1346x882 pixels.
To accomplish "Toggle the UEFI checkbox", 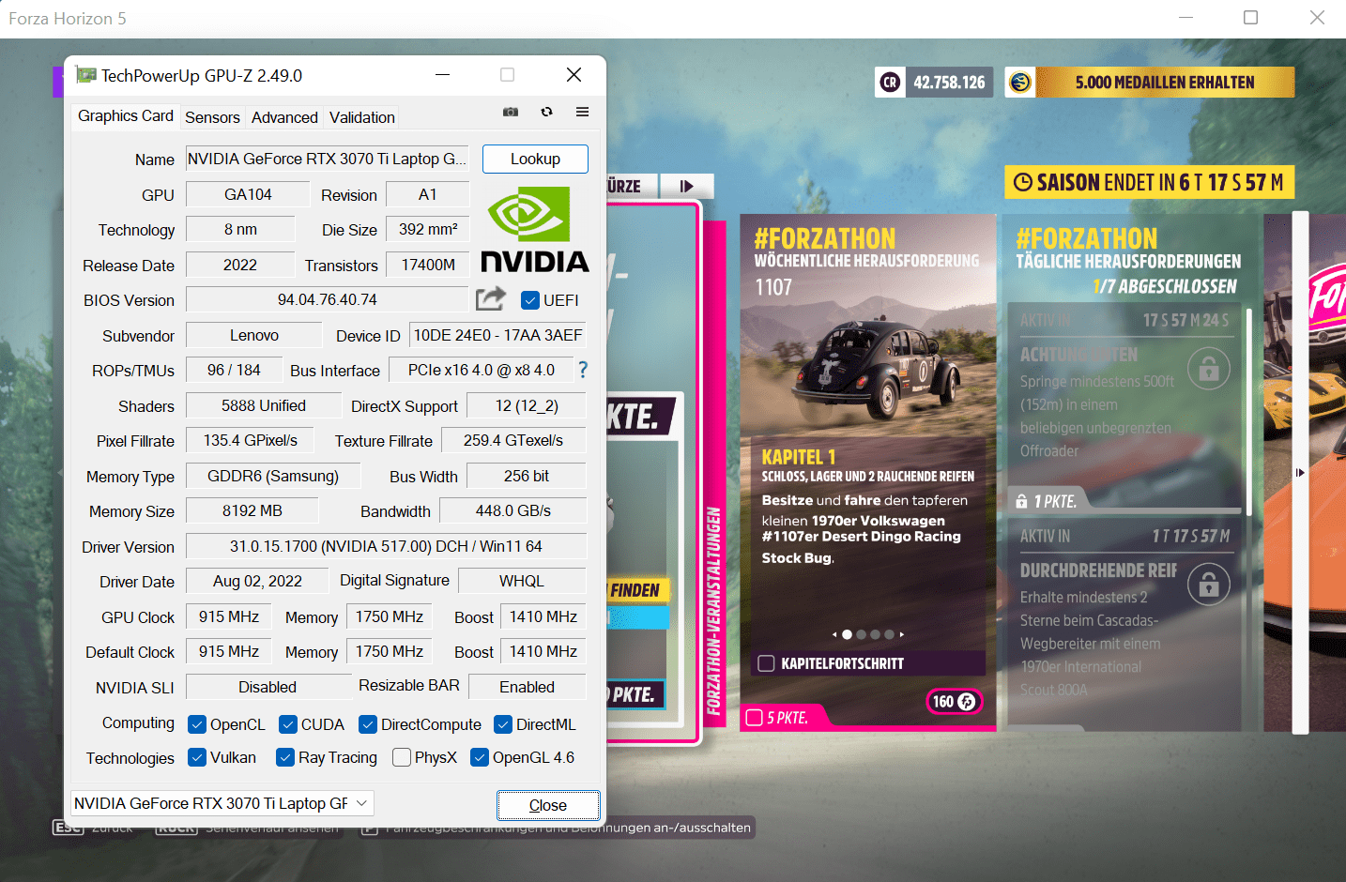I will pyautogui.click(x=529, y=300).
